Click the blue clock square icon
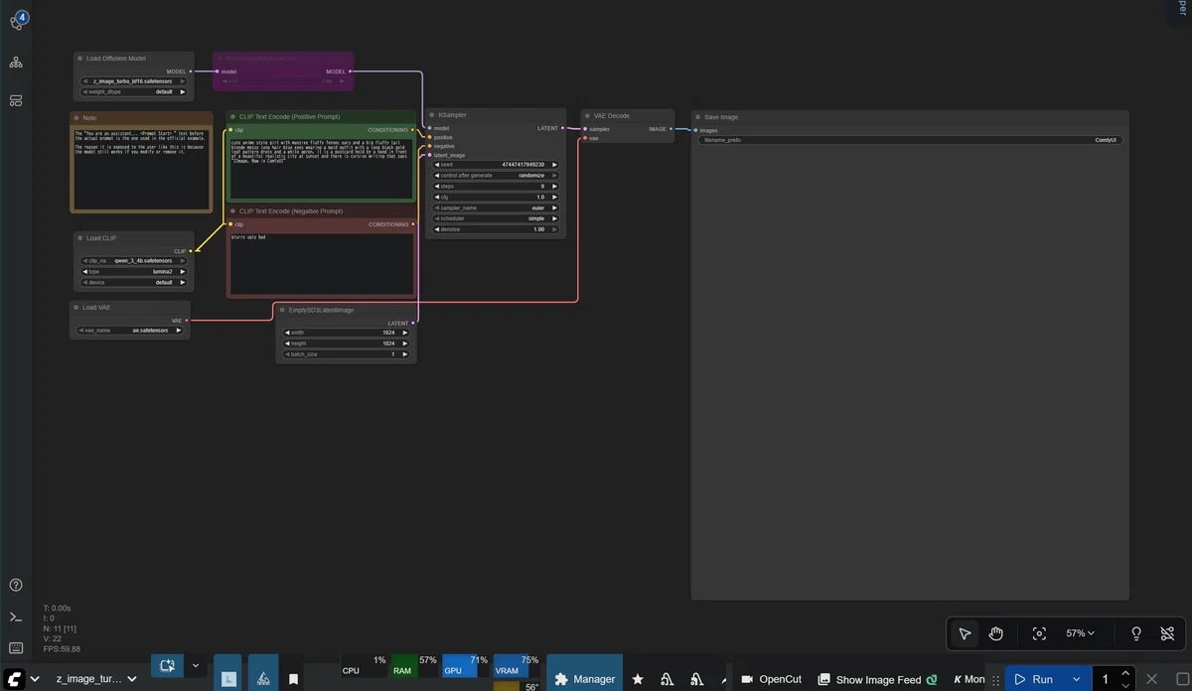Image resolution: width=1192 pixels, height=691 pixels. point(228,673)
